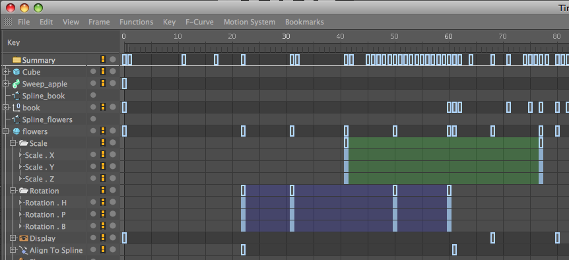Viewport: 569px width, 260px height.
Task: Click filmstrip icon in Sweep_apple row
Action: pos(103,83)
